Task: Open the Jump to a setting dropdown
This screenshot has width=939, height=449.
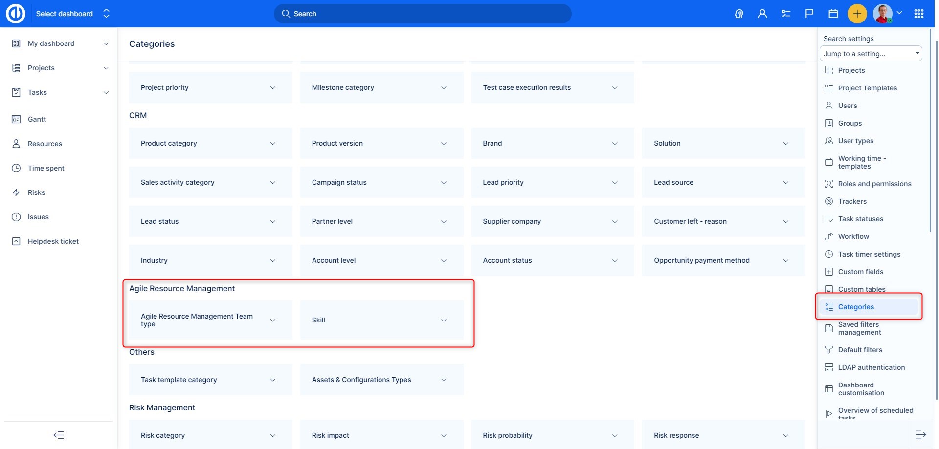Action: click(871, 54)
